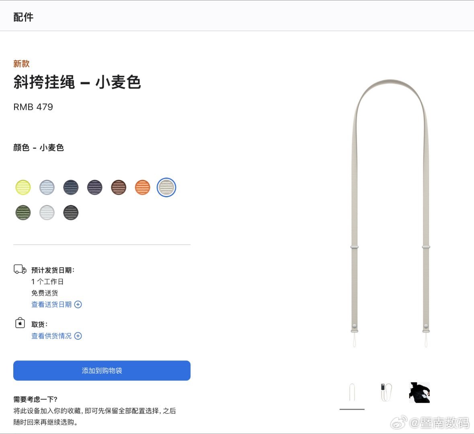Select the dark purple strap color swatch
The image size is (474, 434).
94,187
